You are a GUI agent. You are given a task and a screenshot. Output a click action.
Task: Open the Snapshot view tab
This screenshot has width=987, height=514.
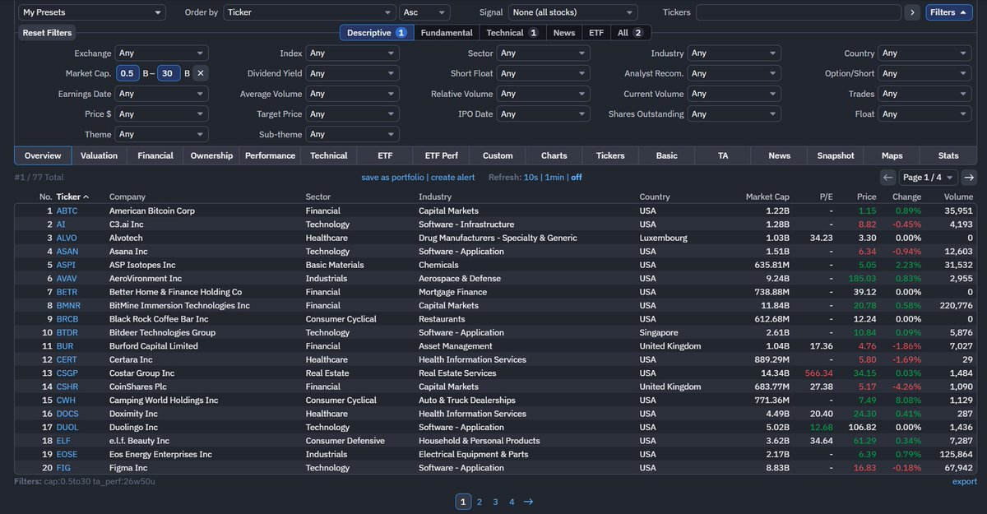coord(836,155)
